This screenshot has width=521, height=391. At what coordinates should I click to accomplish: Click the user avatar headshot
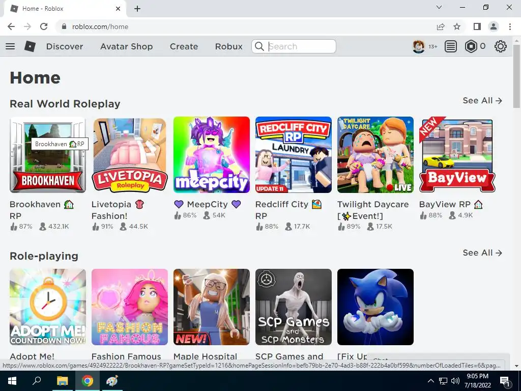tap(419, 46)
